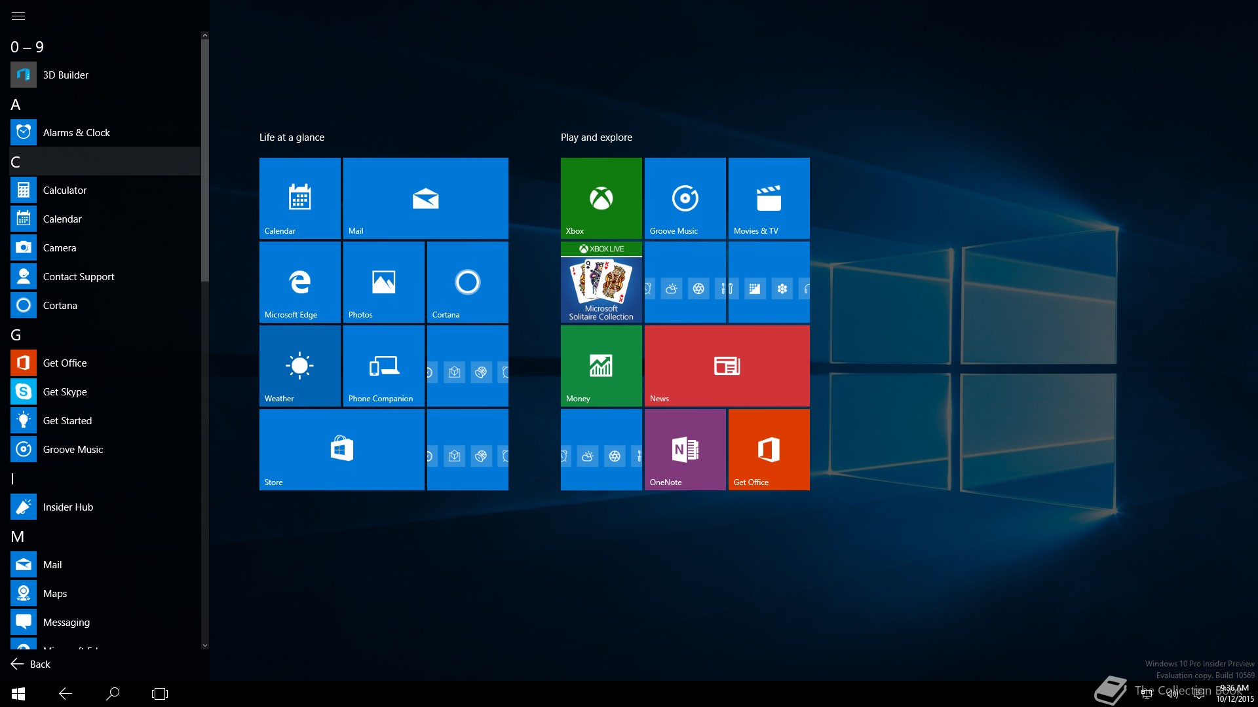The image size is (1258, 707).
Task: Open the taskbar clock showing 9:36 AM
Action: tap(1234, 694)
